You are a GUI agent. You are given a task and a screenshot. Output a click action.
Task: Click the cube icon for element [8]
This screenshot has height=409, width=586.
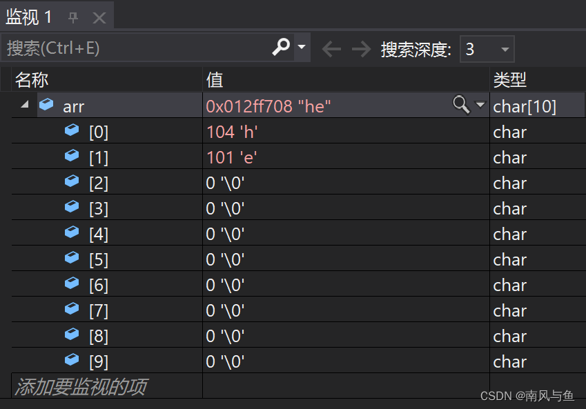click(72, 335)
